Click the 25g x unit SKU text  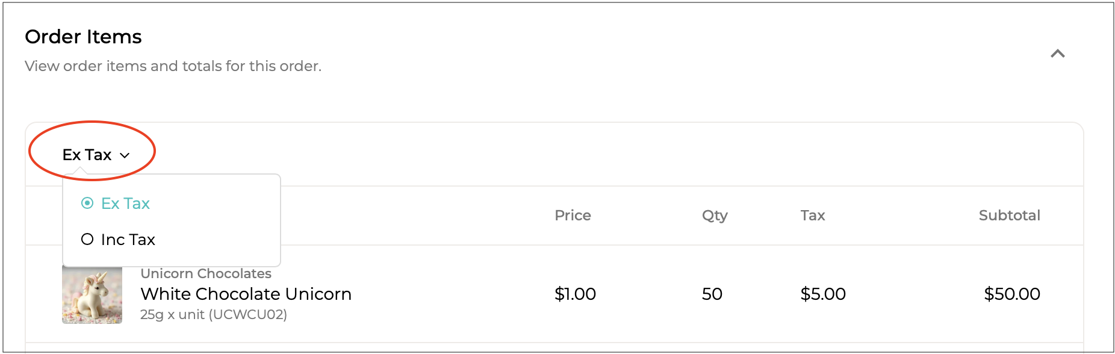click(x=213, y=314)
